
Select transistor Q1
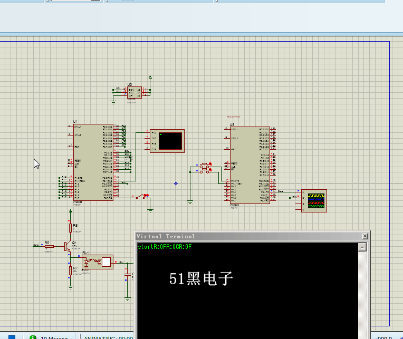pyautogui.click(x=68, y=247)
